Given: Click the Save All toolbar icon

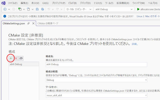Looking at the screenshot, I should tap(43, 9).
